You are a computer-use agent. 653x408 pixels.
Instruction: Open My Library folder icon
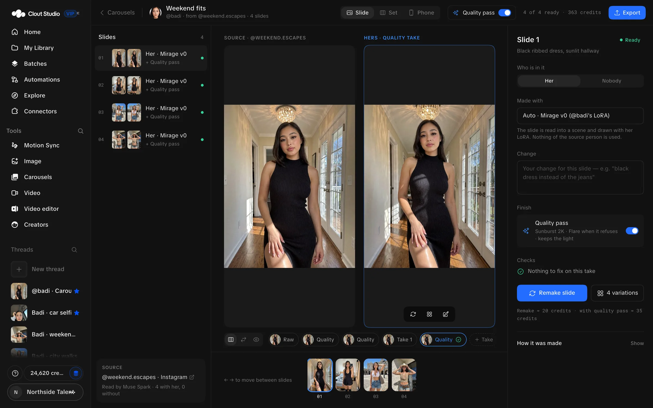15,48
